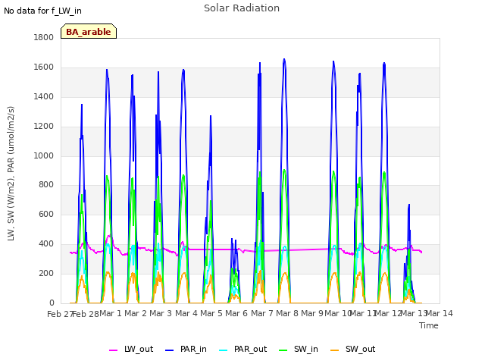The image size is (485, 364).
Task: Click the blue PAR_in legend swatch
Action: (169, 350)
